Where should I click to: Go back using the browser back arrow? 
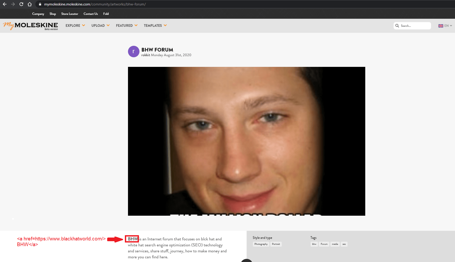[5, 4]
